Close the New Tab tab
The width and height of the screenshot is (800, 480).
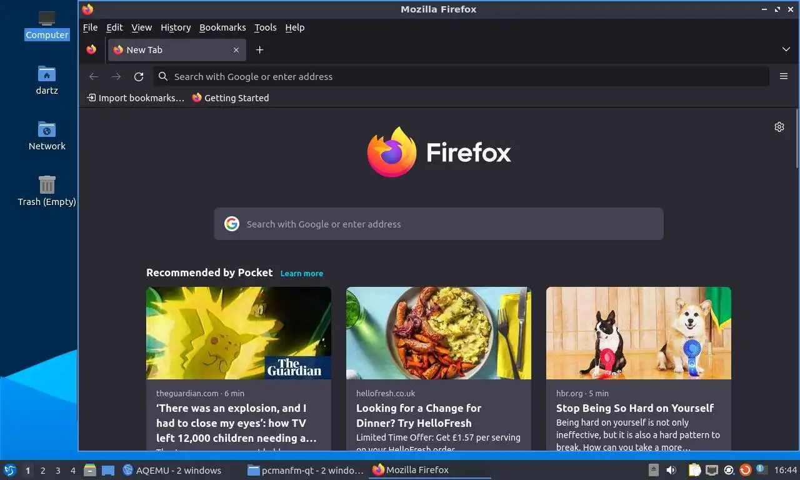[x=236, y=50]
